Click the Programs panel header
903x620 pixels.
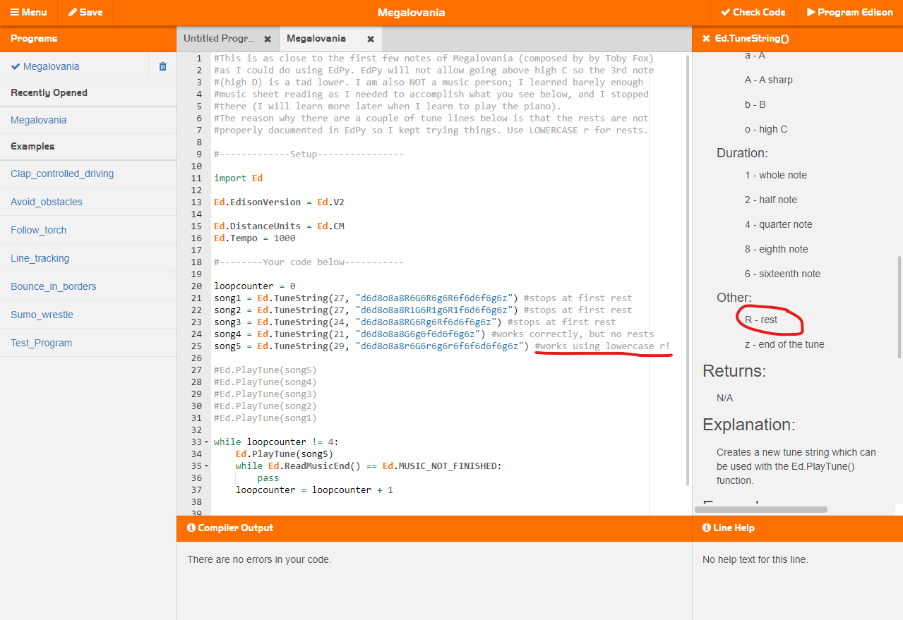pos(88,39)
